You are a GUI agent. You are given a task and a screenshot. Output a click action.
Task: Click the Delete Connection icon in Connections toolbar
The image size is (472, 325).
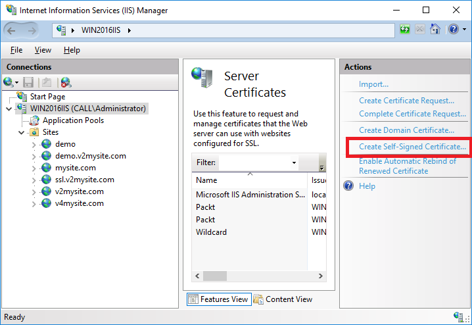[66, 82]
